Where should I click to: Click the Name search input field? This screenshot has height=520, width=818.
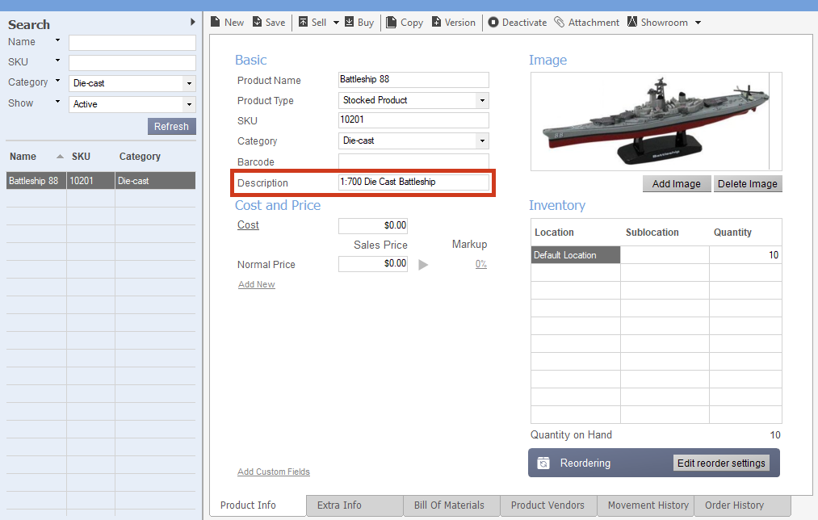pos(132,43)
